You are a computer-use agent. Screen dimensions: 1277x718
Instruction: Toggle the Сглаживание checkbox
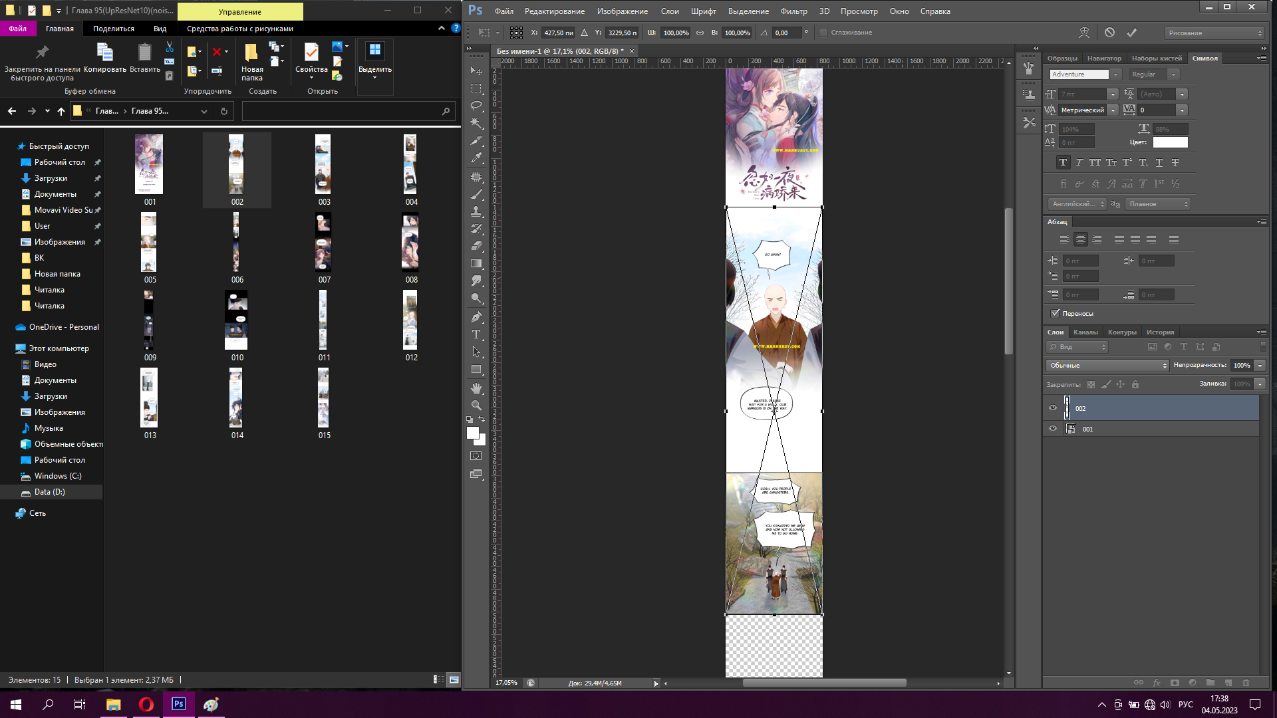tap(823, 33)
